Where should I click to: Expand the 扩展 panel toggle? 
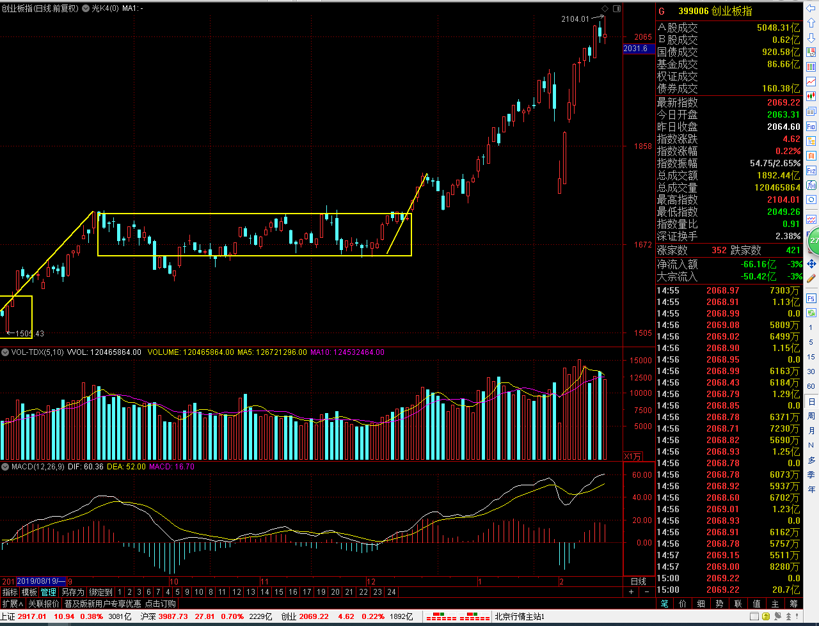click(12, 604)
